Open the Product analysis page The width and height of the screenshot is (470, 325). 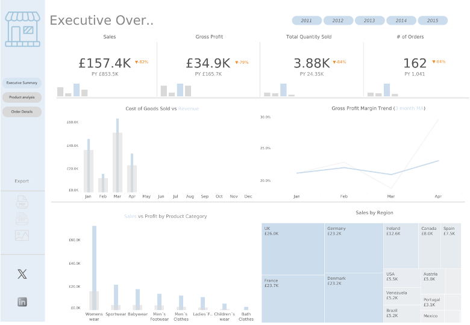[x=22, y=97]
